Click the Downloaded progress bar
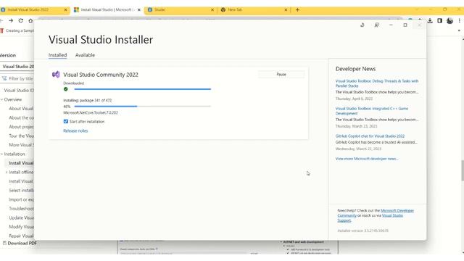 point(142,89)
